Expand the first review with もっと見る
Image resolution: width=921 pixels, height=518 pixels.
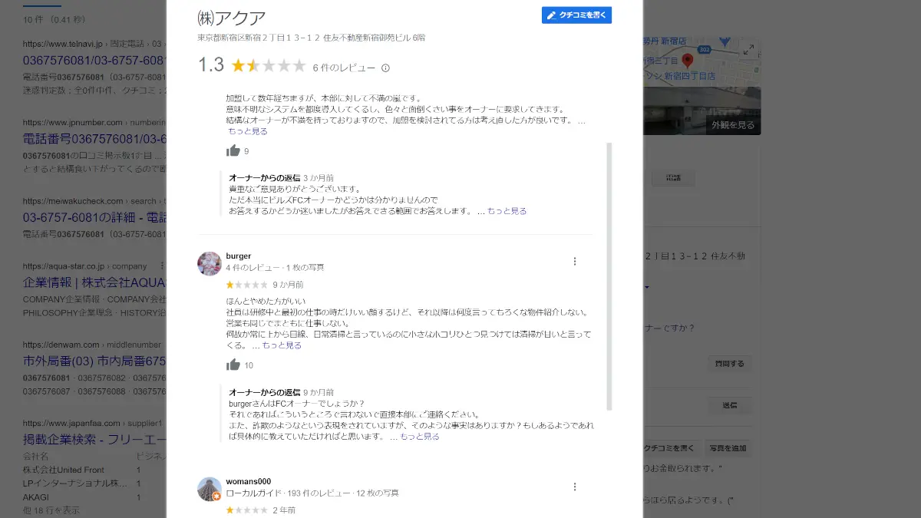(x=248, y=131)
